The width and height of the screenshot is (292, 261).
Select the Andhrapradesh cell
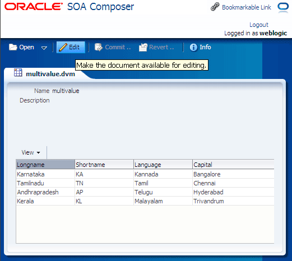click(x=45, y=192)
